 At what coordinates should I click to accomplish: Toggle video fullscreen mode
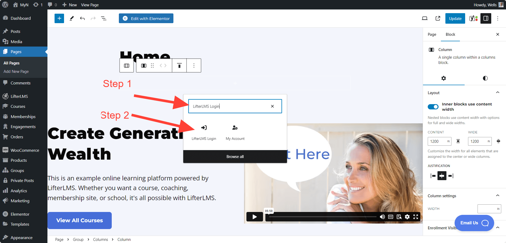point(416,217)
